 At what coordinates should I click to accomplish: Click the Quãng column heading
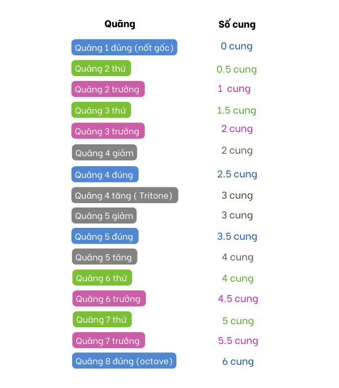[x=120, y=24]
